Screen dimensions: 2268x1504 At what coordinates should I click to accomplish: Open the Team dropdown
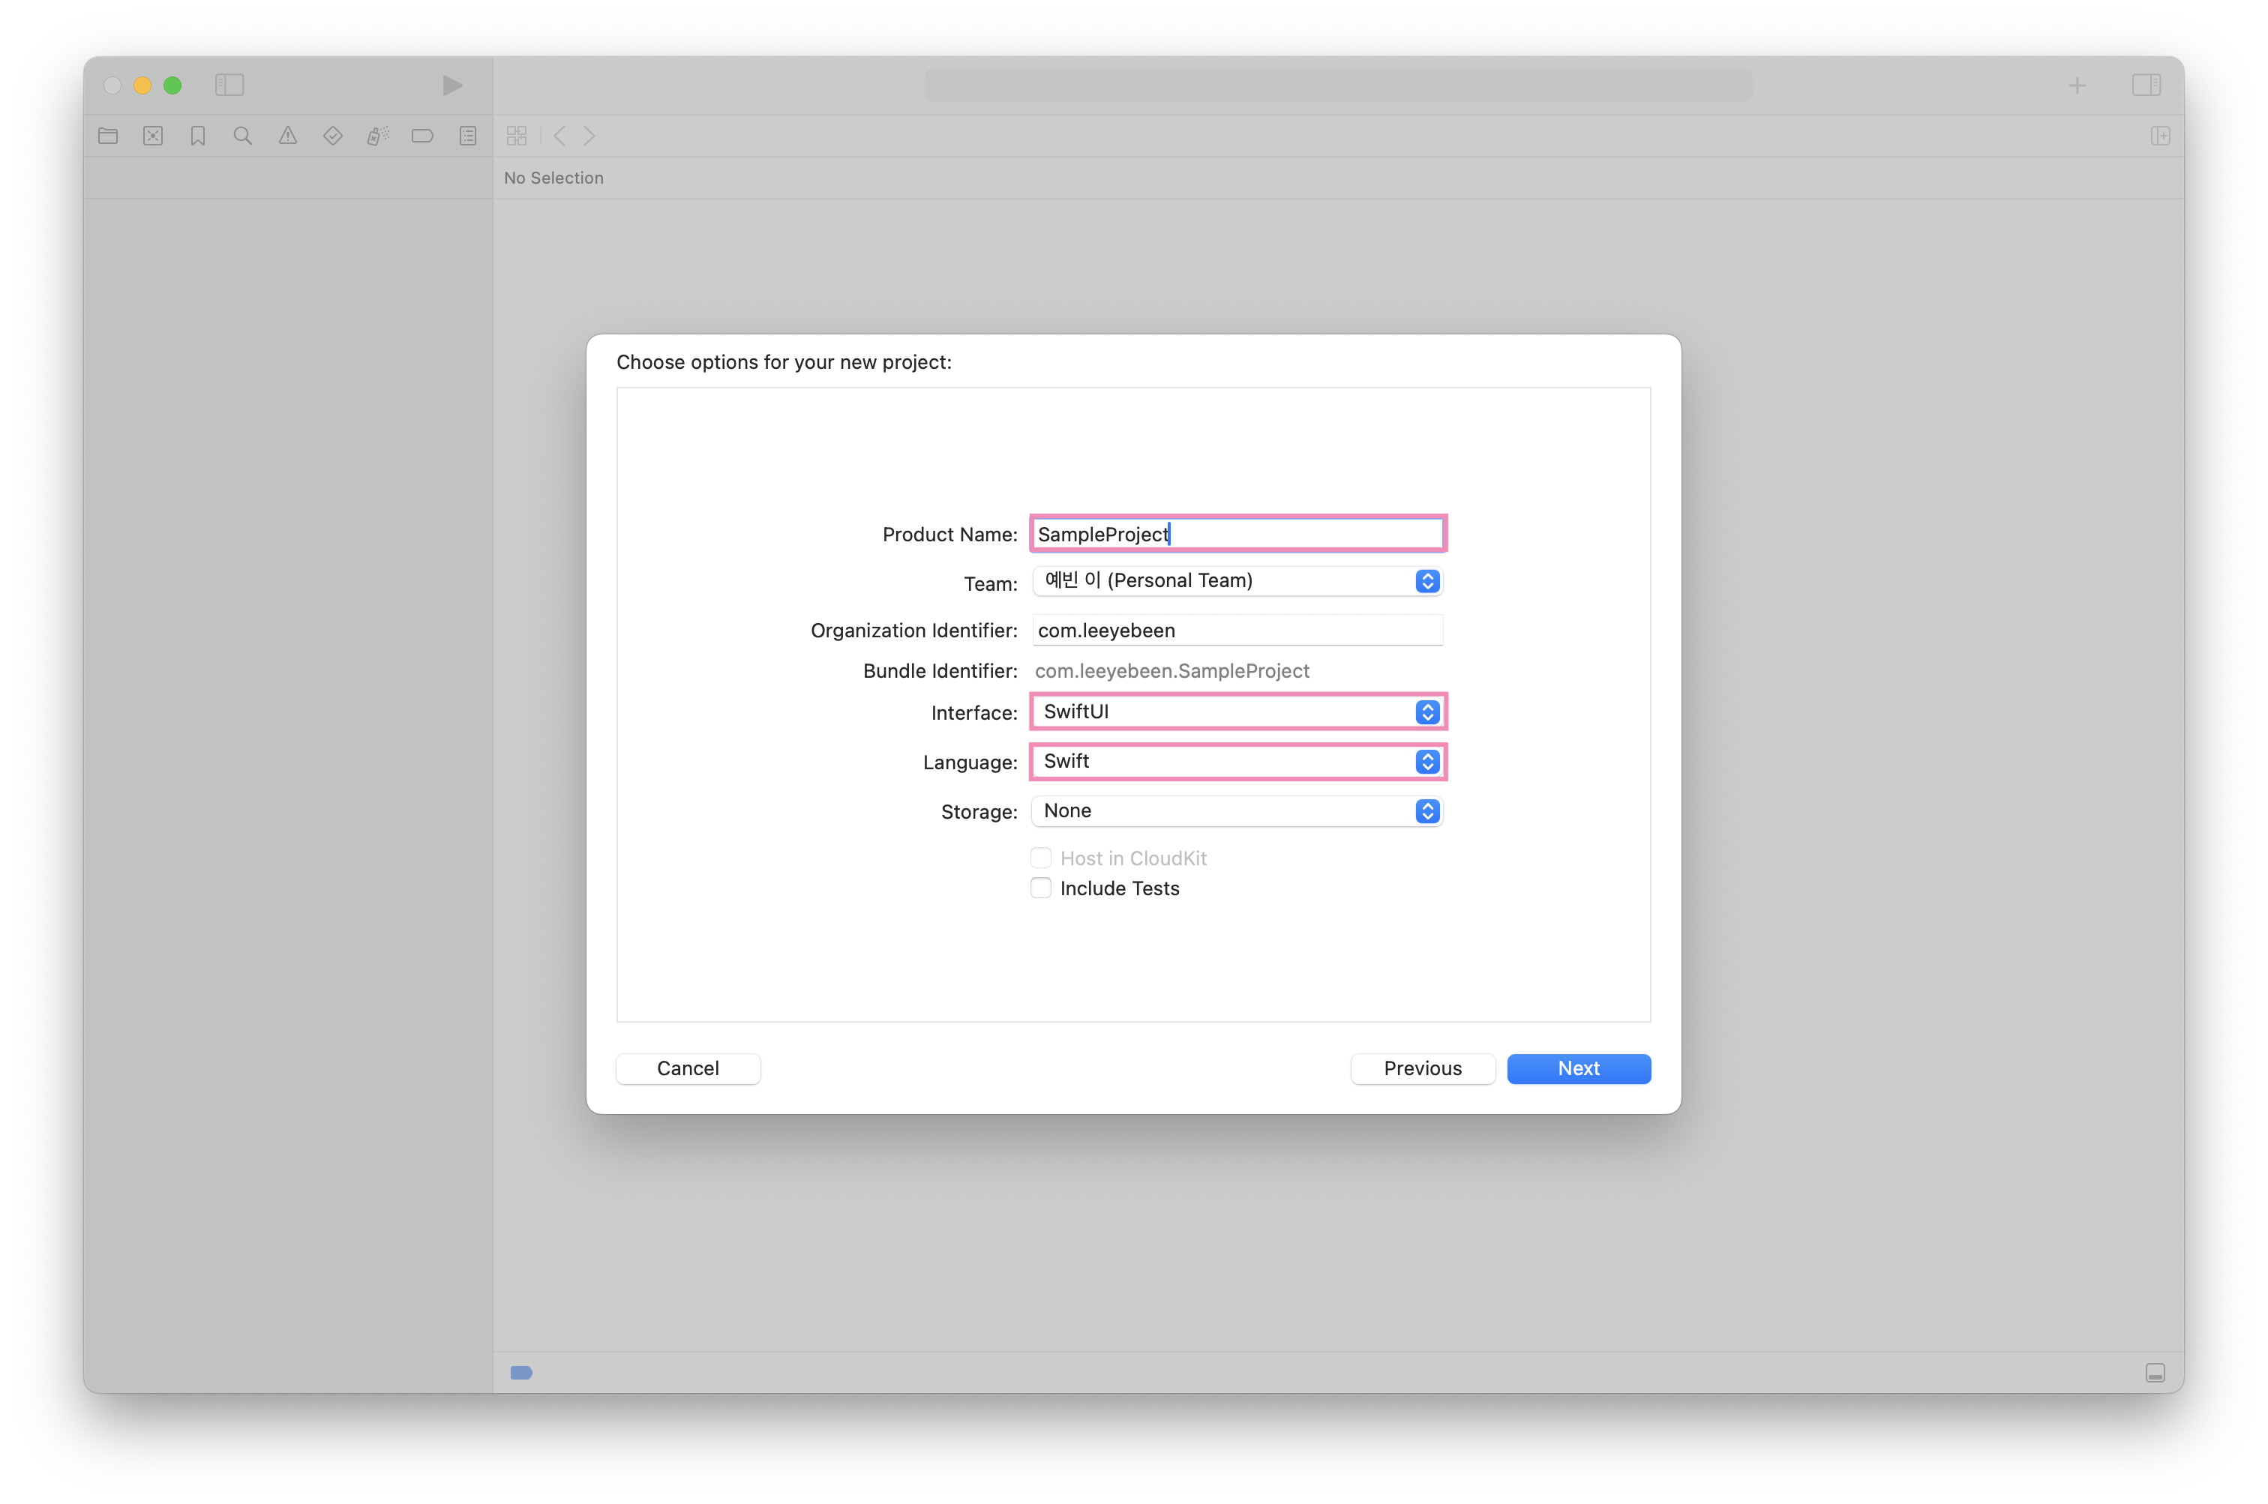pos(1237,581)
